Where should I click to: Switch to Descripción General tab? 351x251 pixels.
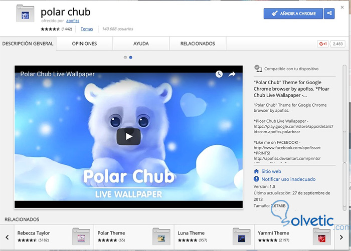pos(28,44)
